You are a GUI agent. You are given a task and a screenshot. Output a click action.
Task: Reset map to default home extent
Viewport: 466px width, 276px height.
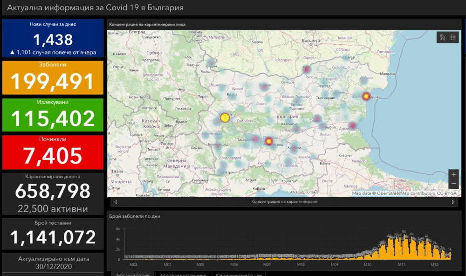442,37
